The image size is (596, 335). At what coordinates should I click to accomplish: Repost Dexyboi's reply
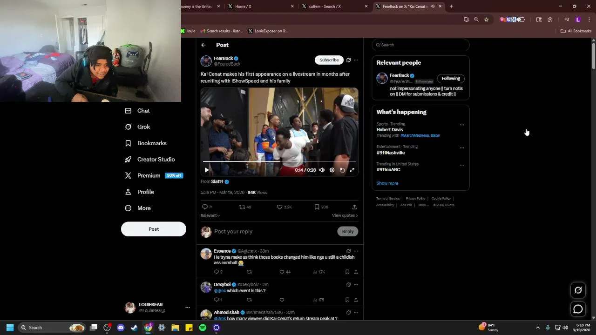click(249, 300)
